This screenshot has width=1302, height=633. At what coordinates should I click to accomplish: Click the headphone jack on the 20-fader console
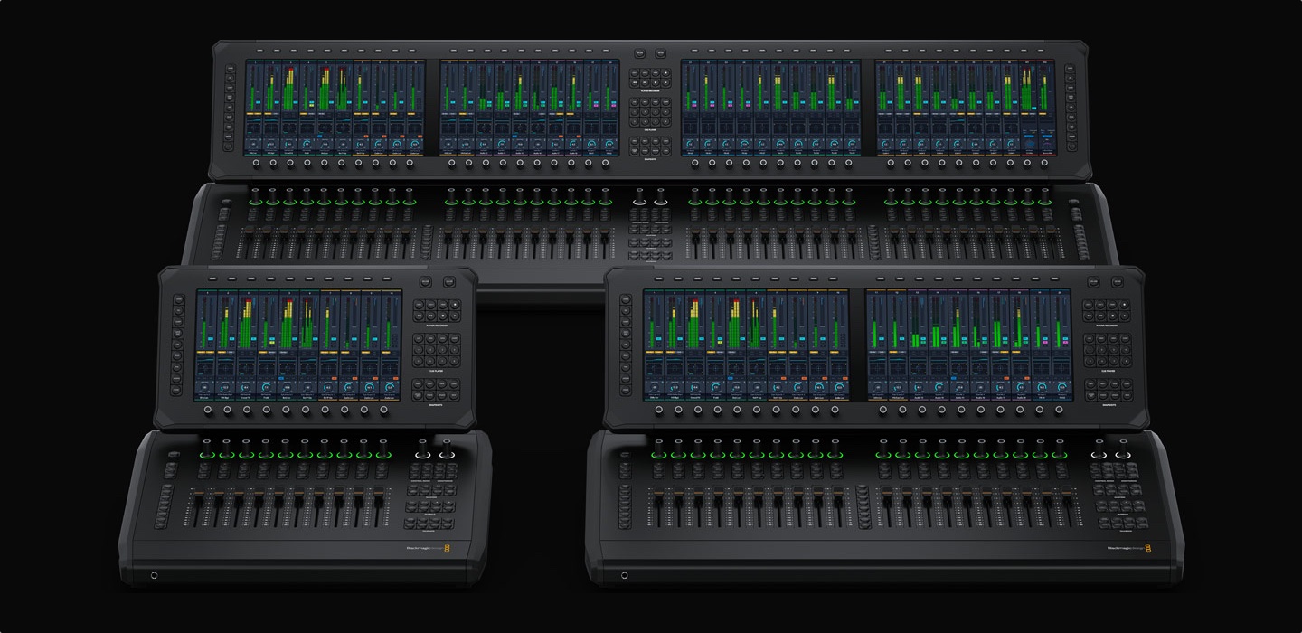click(x=624, y=575)
